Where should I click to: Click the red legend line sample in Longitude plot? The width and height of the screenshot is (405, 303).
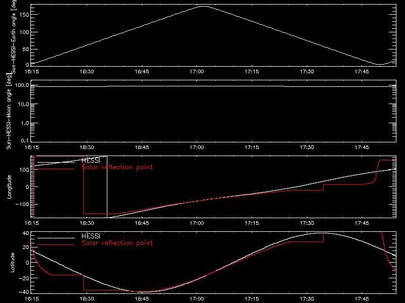coord(56,169)
